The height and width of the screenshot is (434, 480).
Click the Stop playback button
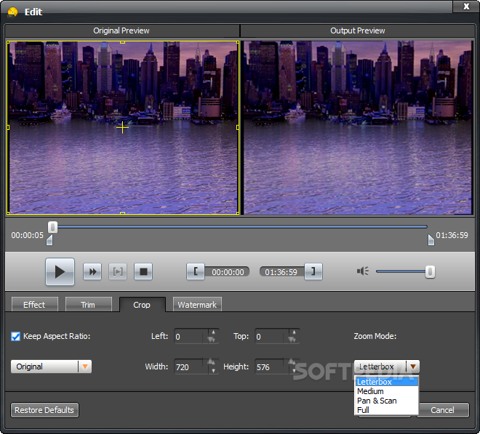144,271
